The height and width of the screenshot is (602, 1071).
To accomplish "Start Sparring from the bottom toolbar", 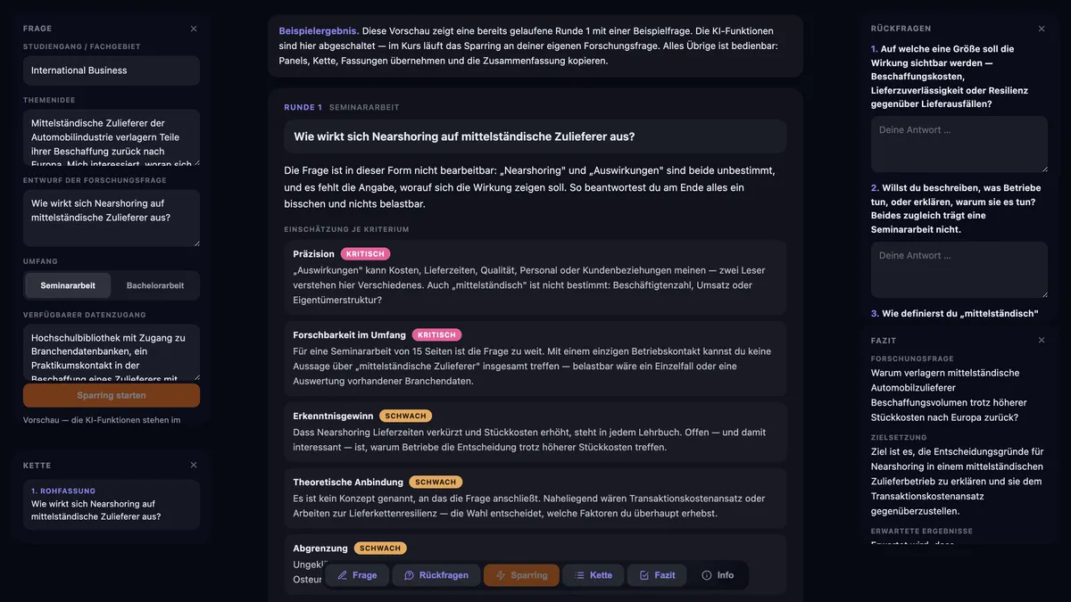I will click(x=521, y=575).
